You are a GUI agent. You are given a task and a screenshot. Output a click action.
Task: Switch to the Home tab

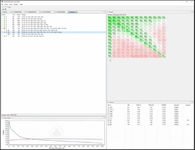point(5,12)
